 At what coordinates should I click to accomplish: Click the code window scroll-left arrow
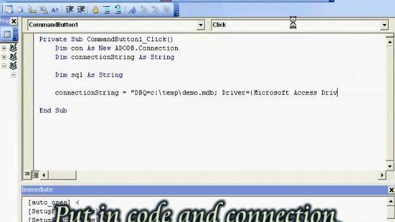point(44,175)
